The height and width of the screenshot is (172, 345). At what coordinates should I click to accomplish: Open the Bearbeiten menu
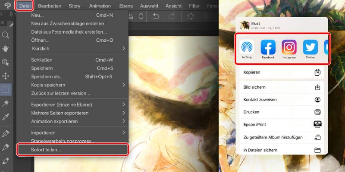pos(50,6)
